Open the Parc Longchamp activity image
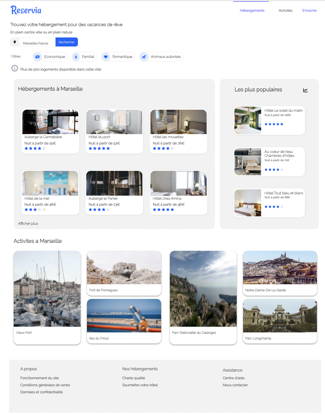This screenshot has width=325, height=415. point(280,316)
